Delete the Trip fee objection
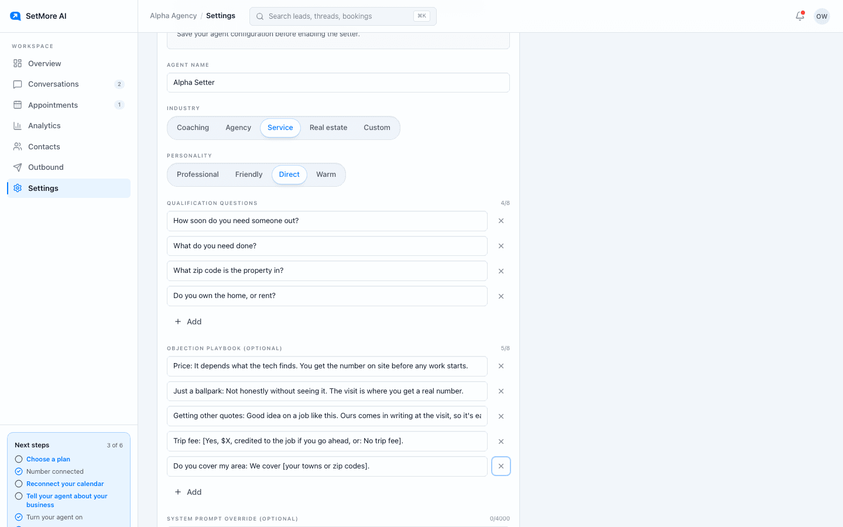The image size is (843, 527). (x=501, y=442)
